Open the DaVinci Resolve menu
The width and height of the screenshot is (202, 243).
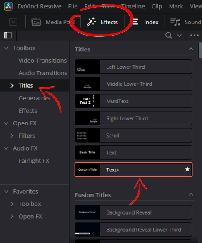click(x=40, y=6)
